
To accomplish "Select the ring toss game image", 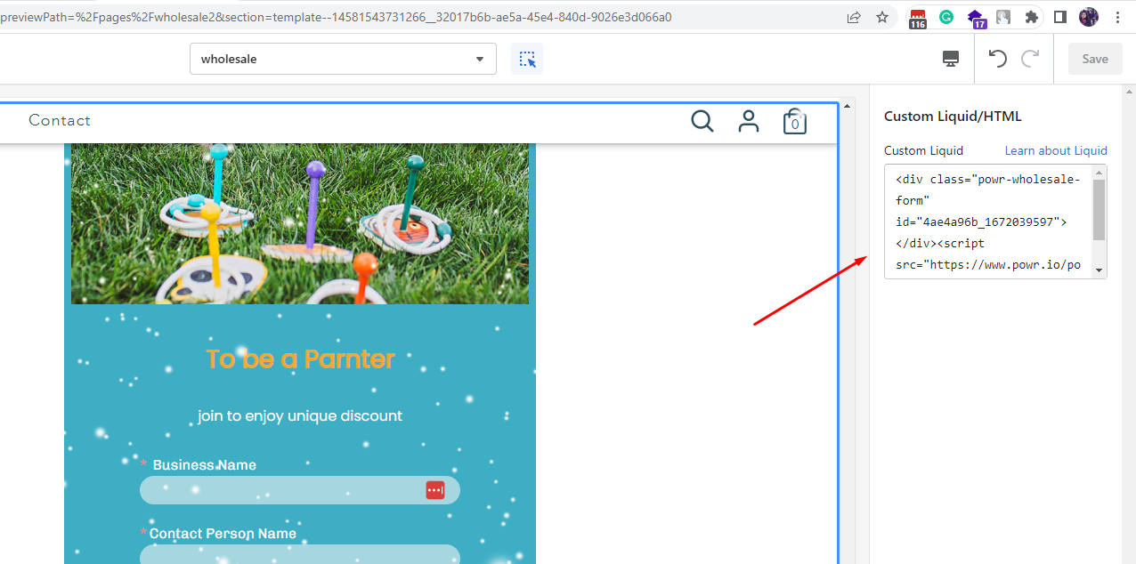I will (x=300, y=223).
